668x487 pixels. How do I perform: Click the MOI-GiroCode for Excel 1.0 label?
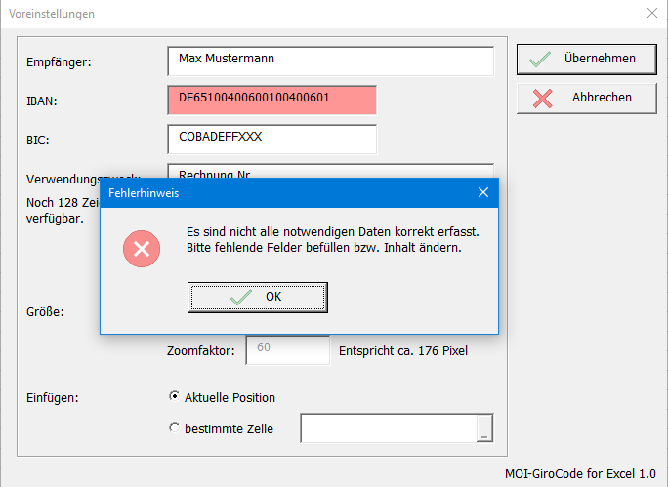[x=580, y=473]
